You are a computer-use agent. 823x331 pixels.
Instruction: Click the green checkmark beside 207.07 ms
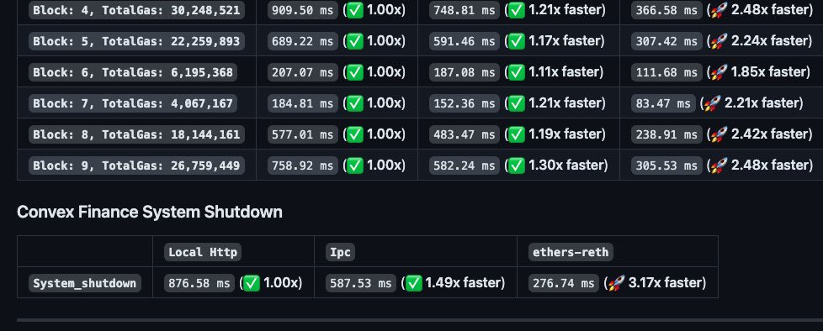point(355,72)
